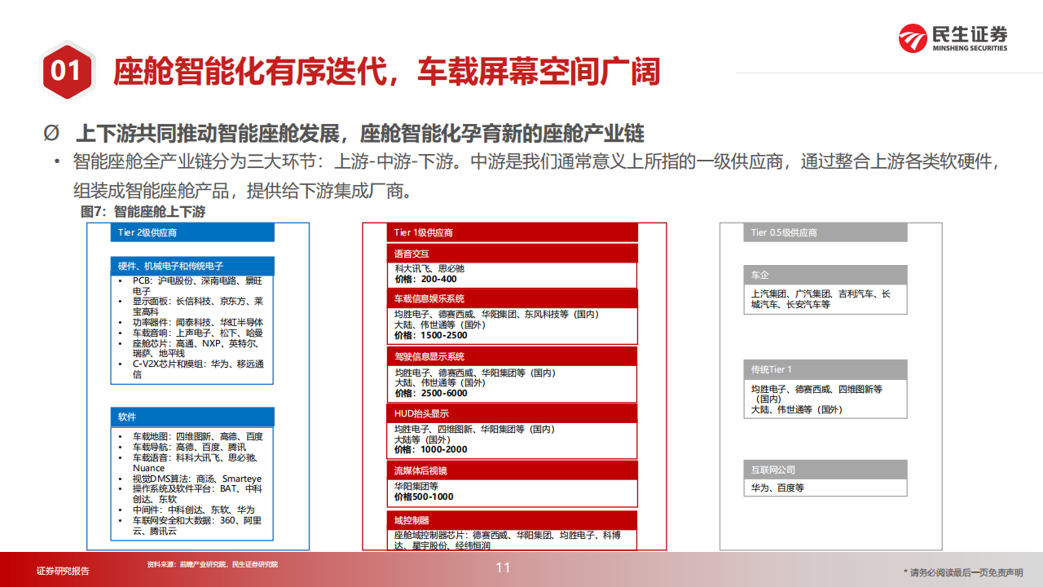Image resolution: width=1043 pixels, height=587 pixels.
Task: Click the footer disclaimer 请务必阅读最后一页免责声明
Action: [963, 572]
